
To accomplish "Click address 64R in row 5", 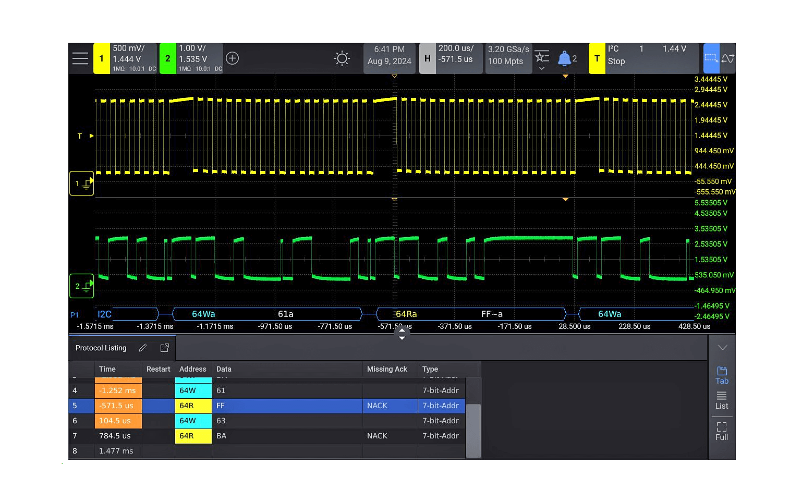I will pyautogui.click(x=193, y=406).
